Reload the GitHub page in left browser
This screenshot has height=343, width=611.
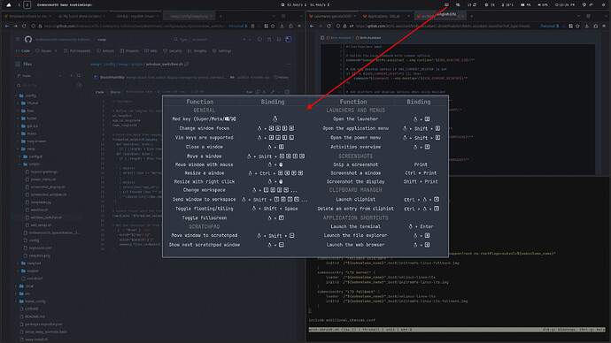(x=24, y=26)
